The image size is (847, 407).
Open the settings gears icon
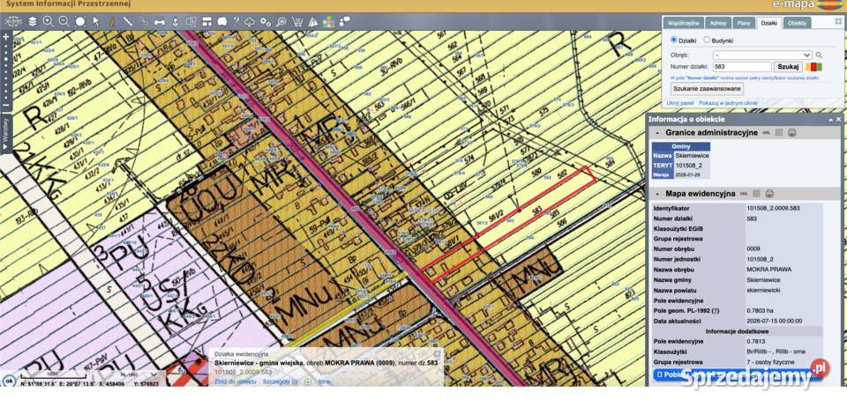tap(266, 21)
